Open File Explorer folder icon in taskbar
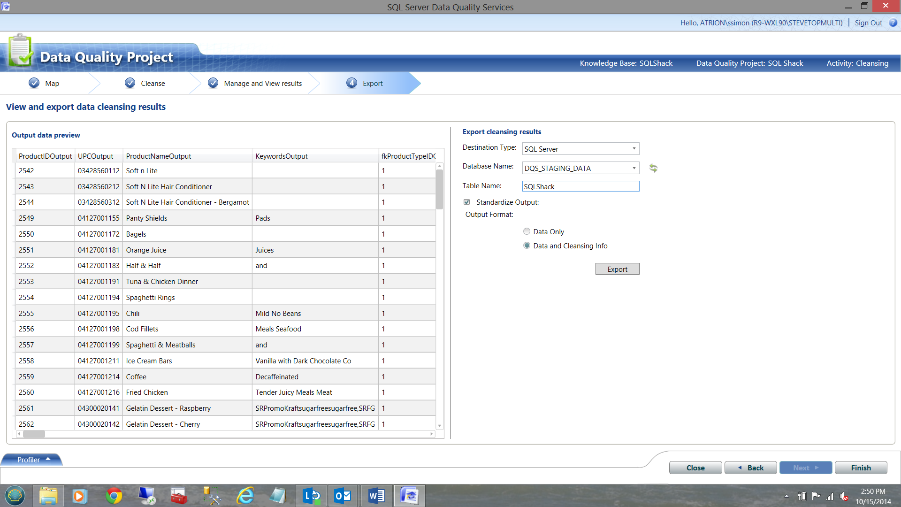The width and height of the screenshot is (901, 507). pyautogui.click(x=48, y=496)
